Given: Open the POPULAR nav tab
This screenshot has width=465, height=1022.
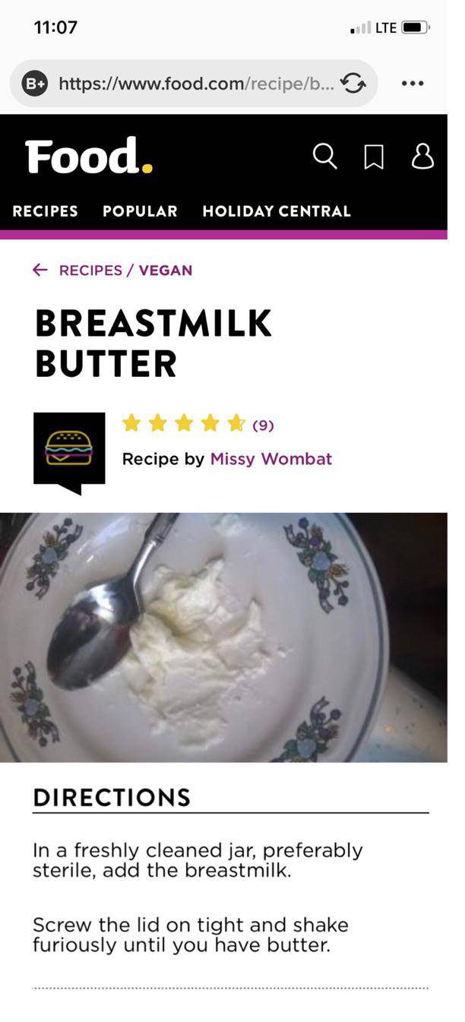Looking at the screenshot, I should (x=141, y=211).
